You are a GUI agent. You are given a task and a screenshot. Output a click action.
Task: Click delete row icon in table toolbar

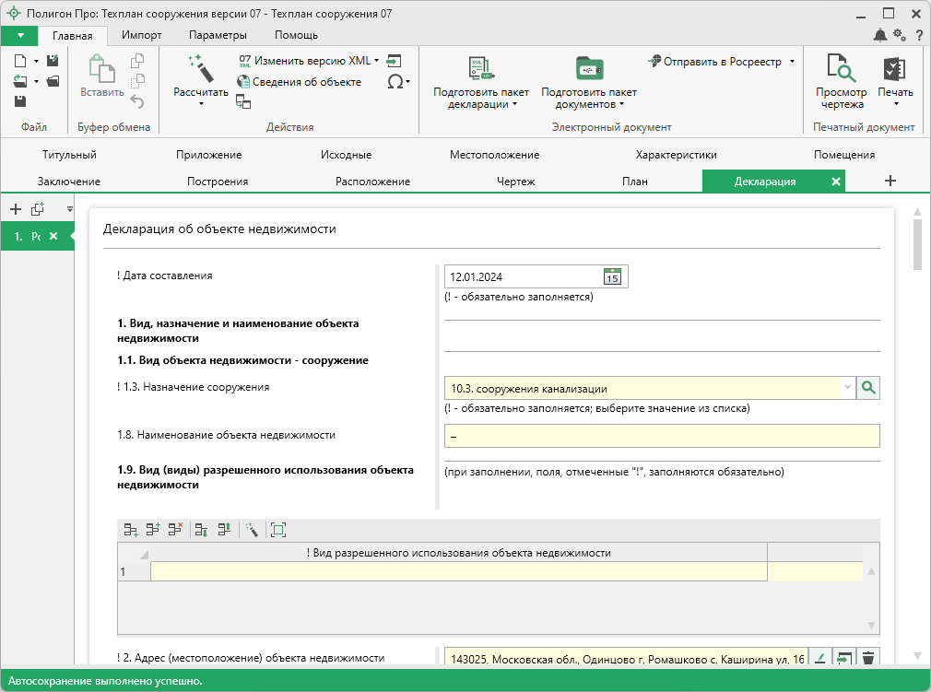[x=176, y=529]
